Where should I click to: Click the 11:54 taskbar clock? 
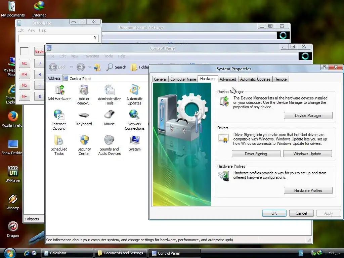tap(332, 253)
